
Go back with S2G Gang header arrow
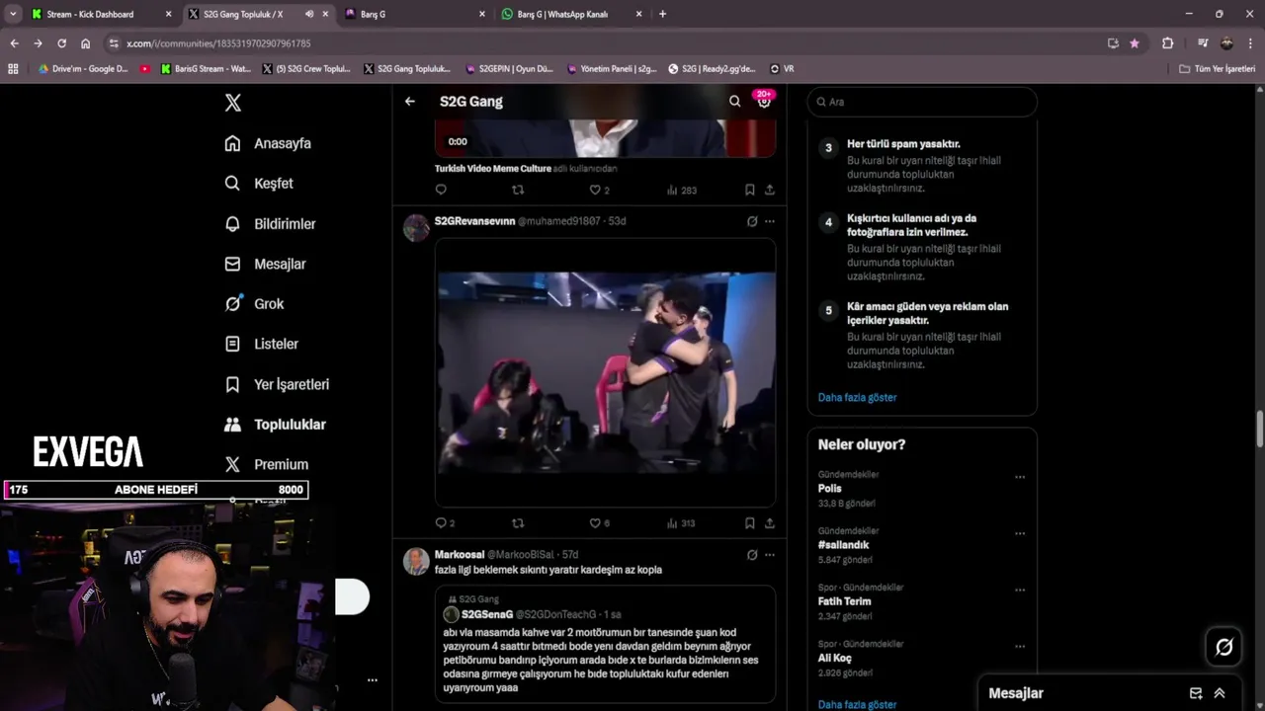click(x=409, y=101)
